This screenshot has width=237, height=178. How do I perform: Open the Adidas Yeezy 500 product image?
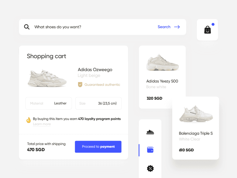(x=163, y=62)
